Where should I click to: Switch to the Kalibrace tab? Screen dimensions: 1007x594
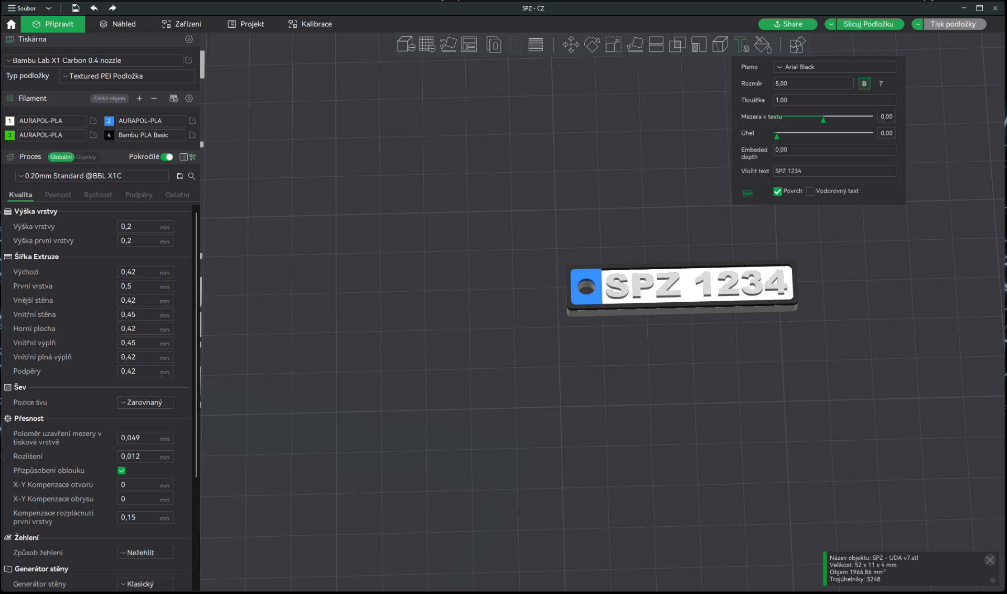click(310, 24)
